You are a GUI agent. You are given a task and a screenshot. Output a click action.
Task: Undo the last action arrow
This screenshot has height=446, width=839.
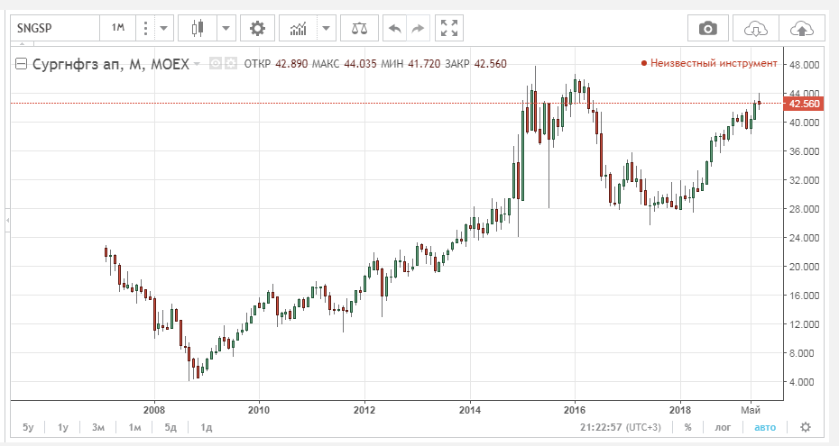tap(395, 28)
